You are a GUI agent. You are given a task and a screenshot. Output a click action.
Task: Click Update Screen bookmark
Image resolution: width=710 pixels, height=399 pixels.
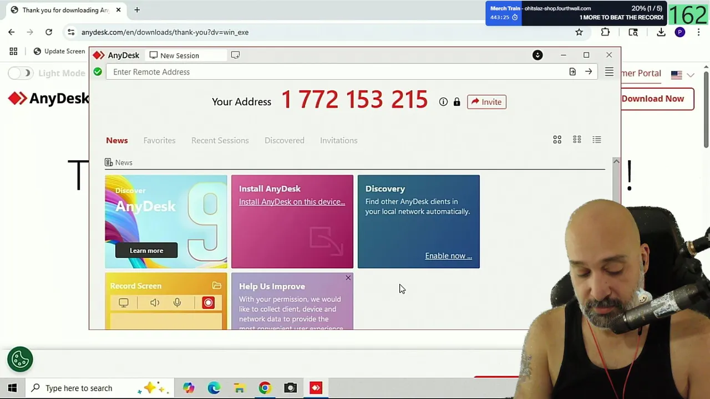(x=59, y=51)
